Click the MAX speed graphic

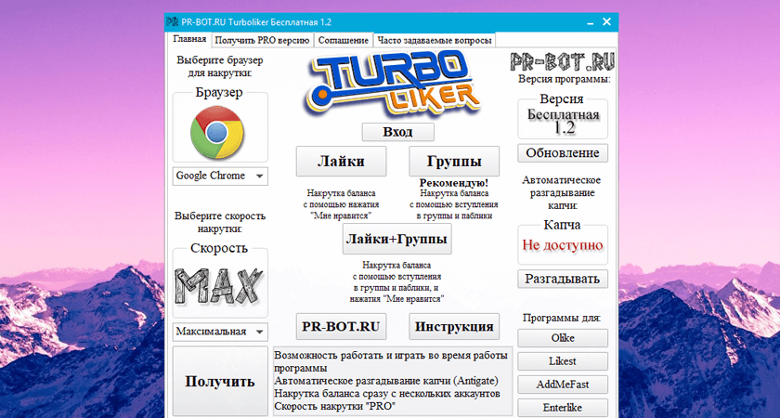(220, 287)
